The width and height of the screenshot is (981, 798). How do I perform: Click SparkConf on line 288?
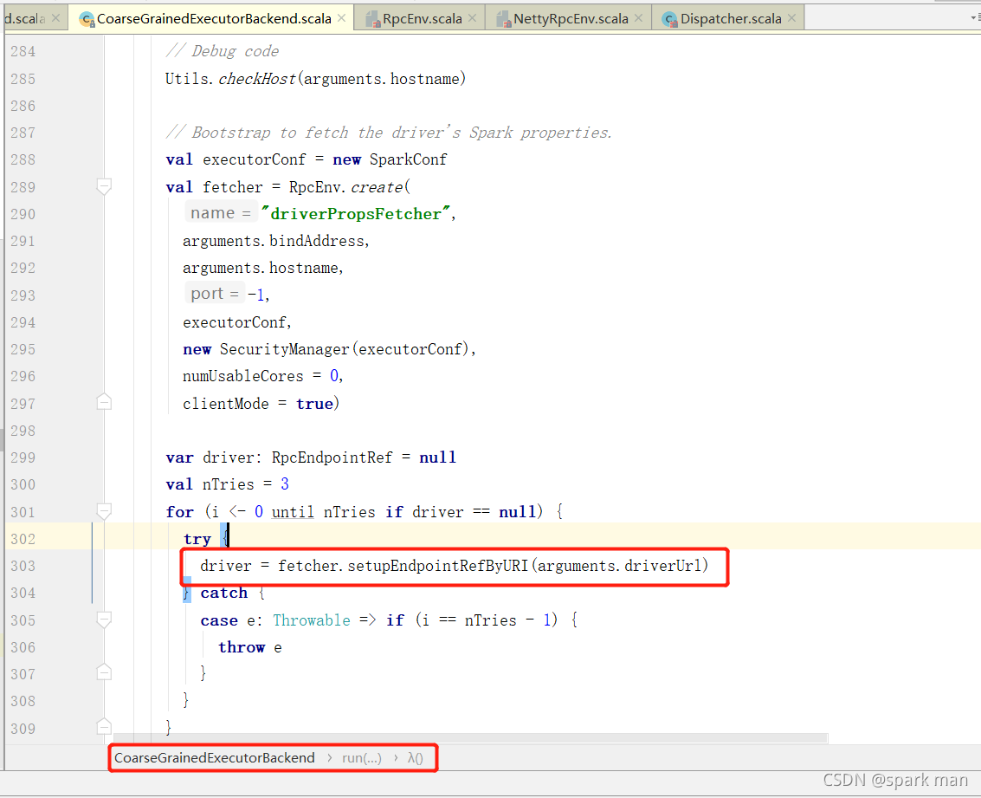click(x=408, y=159)
